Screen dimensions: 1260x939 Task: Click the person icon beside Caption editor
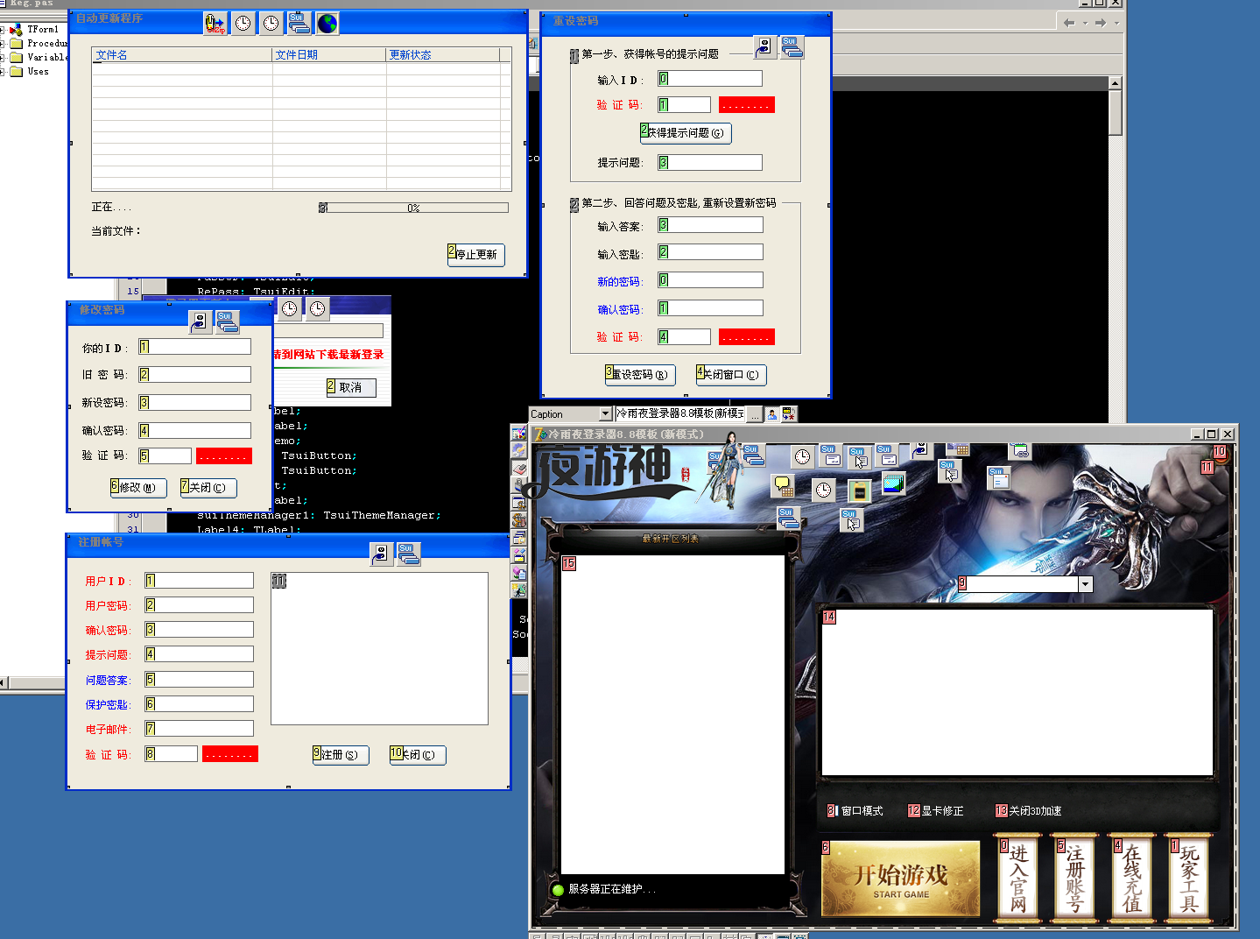tap(772, 414)
